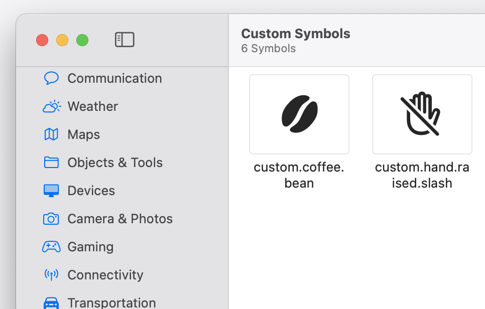Click the custom.coffee.bean name label
The width and height of the screenshot is (485, 309).
299,175
